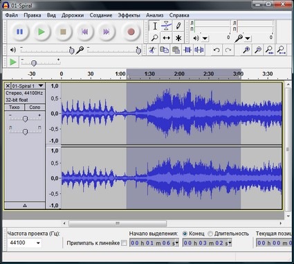Open the Дорожки menu
This screenshot has width=294, height=264.
pos(73,15)
